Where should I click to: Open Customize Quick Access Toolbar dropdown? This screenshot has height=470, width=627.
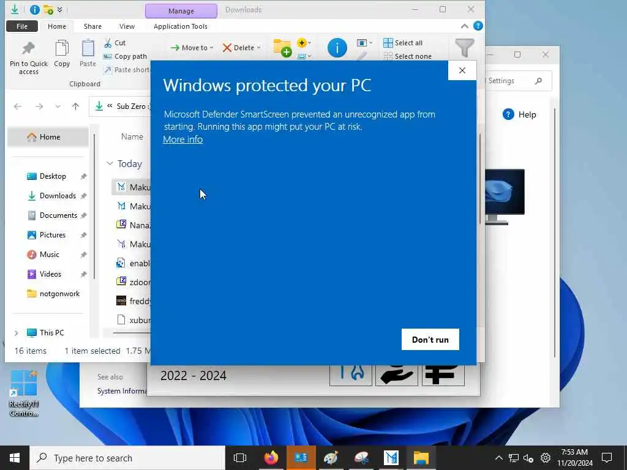59,10
